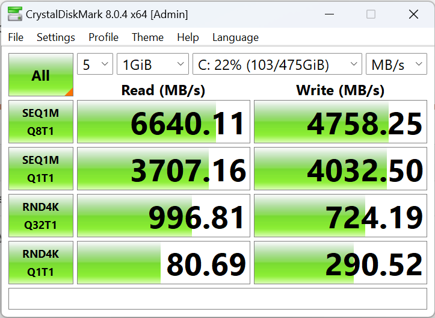
Task: Expand the MB/s unit dropdown
Action: pos(396,64)
